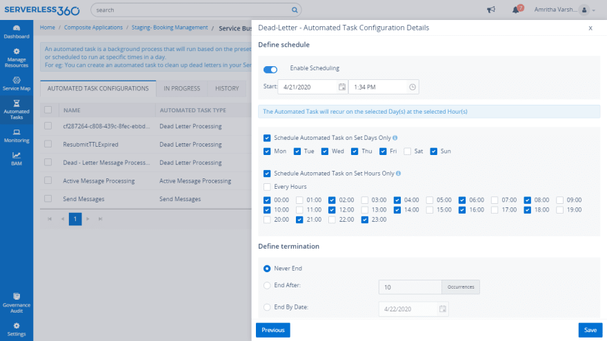
Task: Select the Dead - Letter Message Process... row
Action: pos(146,163)
